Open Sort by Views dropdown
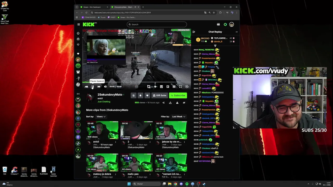This screenshot has height=187, width=333. click(101, 117)
